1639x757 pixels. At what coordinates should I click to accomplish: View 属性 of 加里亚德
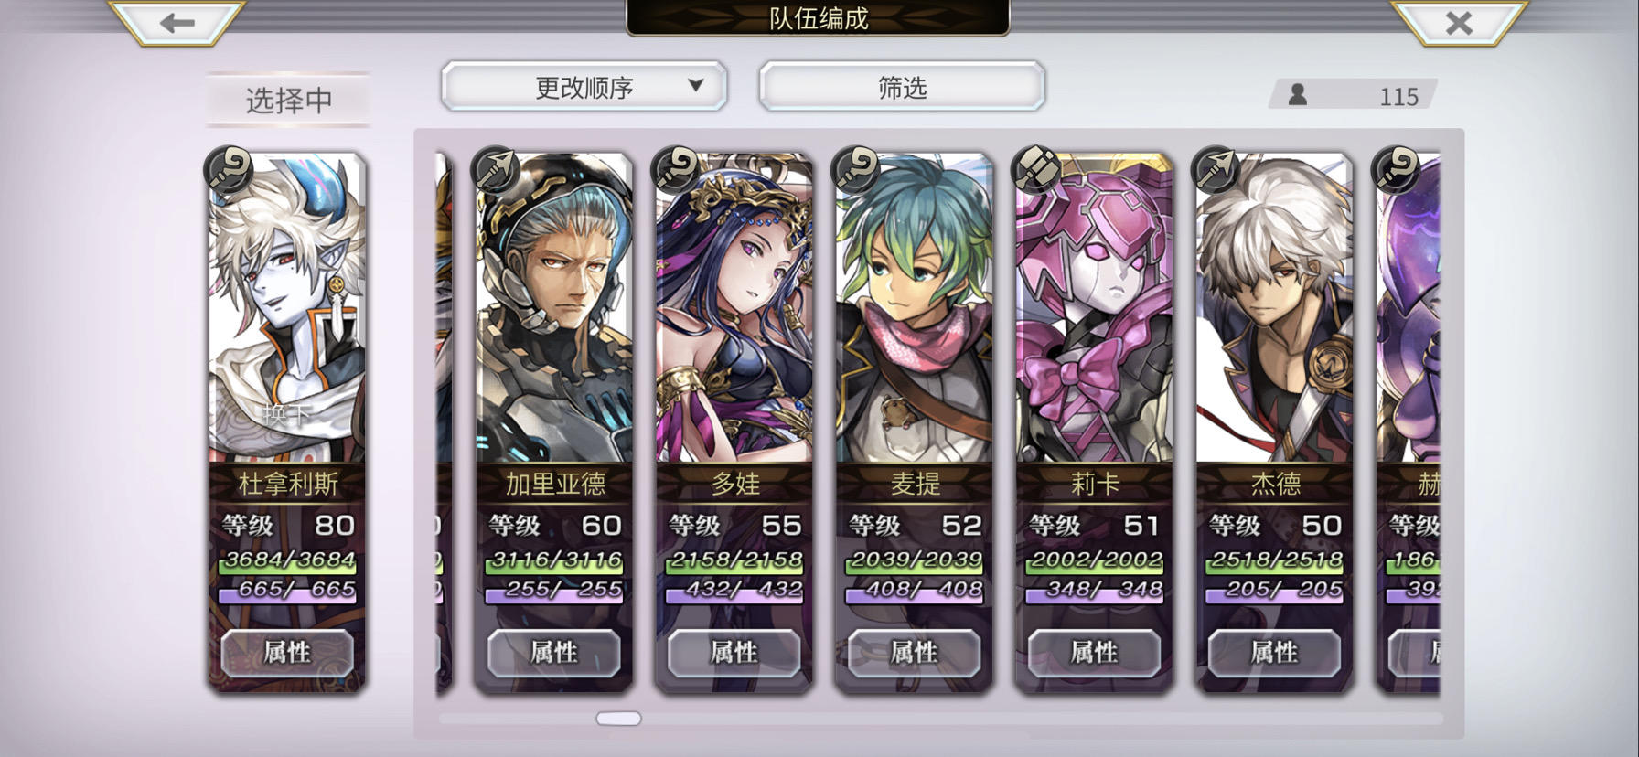tap(554, 653)
